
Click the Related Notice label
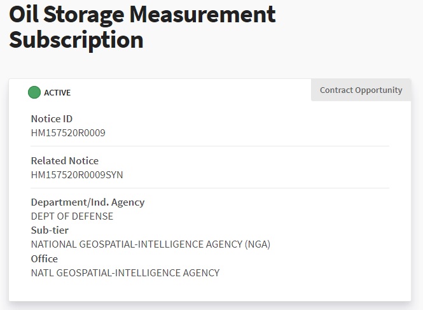(x=65, y=160)
